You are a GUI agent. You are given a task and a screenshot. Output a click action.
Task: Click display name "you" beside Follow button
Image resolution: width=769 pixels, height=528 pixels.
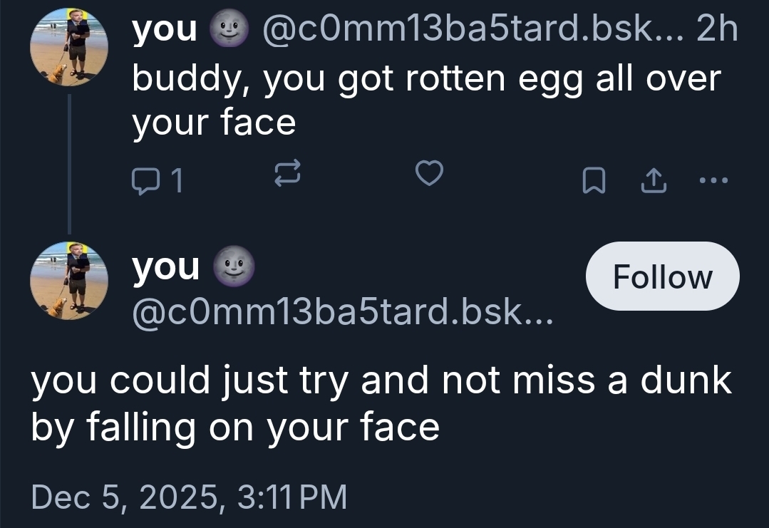(x=166, y=266)
